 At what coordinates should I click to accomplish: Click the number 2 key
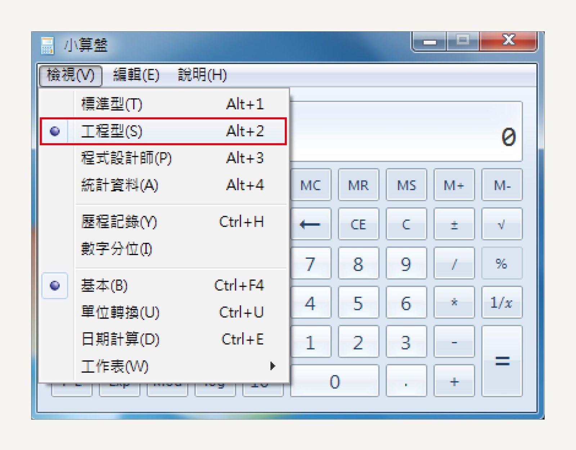point(359,342)
